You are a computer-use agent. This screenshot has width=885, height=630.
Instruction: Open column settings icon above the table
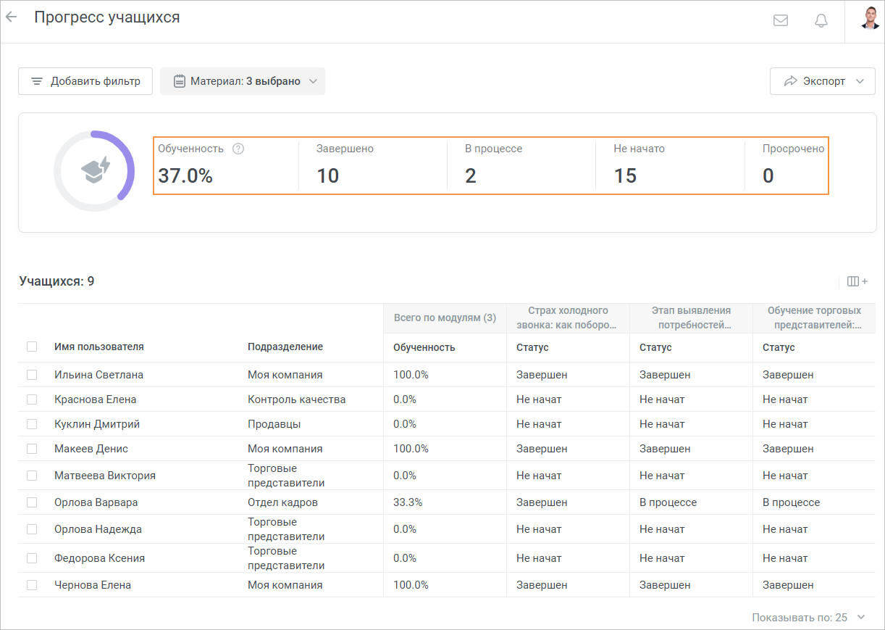click(x=857, y=281)
